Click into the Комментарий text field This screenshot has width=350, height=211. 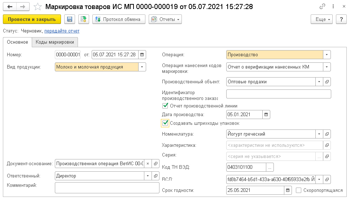point(107,188)
